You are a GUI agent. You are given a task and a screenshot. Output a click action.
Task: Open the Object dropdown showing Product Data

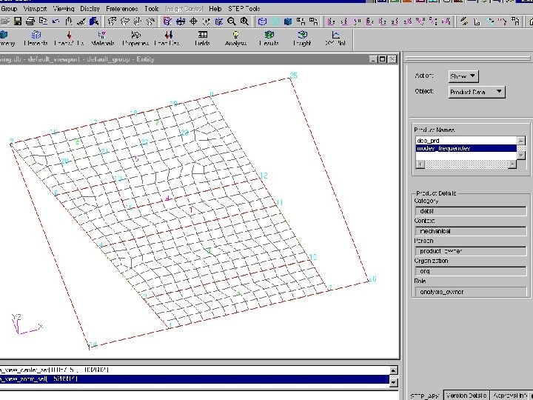point(477,92)
